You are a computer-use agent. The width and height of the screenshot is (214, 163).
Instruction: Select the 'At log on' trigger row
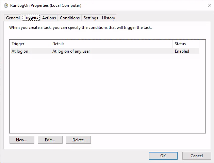pos(105,51)
